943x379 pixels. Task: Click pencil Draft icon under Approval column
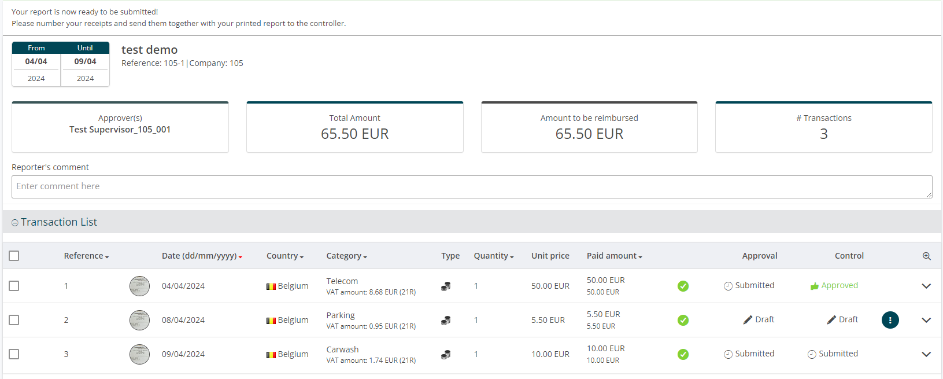click(x=748, y=320)
